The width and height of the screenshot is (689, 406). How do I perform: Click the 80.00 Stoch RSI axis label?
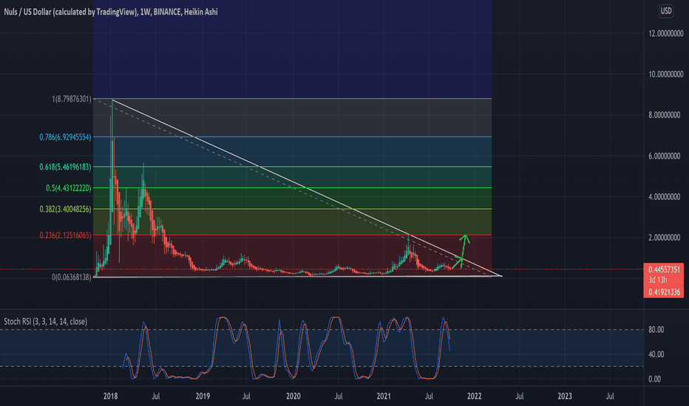tap(656, 330)
